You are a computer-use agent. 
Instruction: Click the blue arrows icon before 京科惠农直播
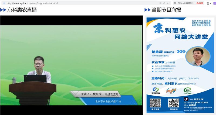[3, 10]
